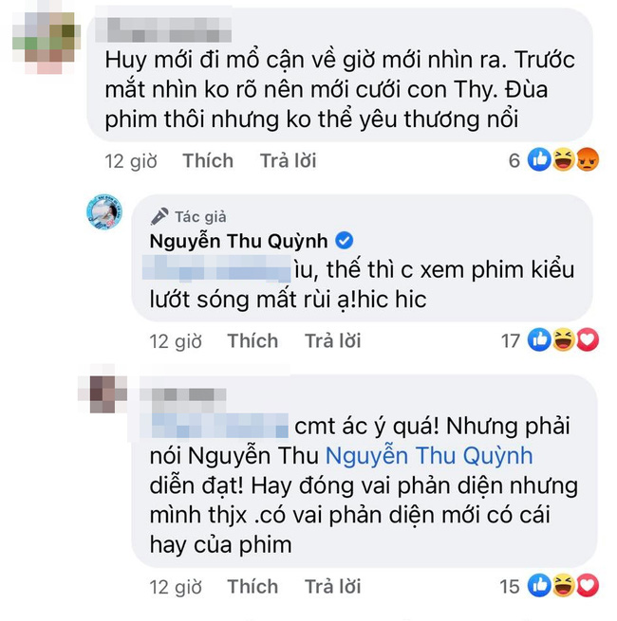Click the blue verified badge beside Nguyễn Thu Quỳnh
Screen dimensions: 617x621
click(x=344, y=241)
